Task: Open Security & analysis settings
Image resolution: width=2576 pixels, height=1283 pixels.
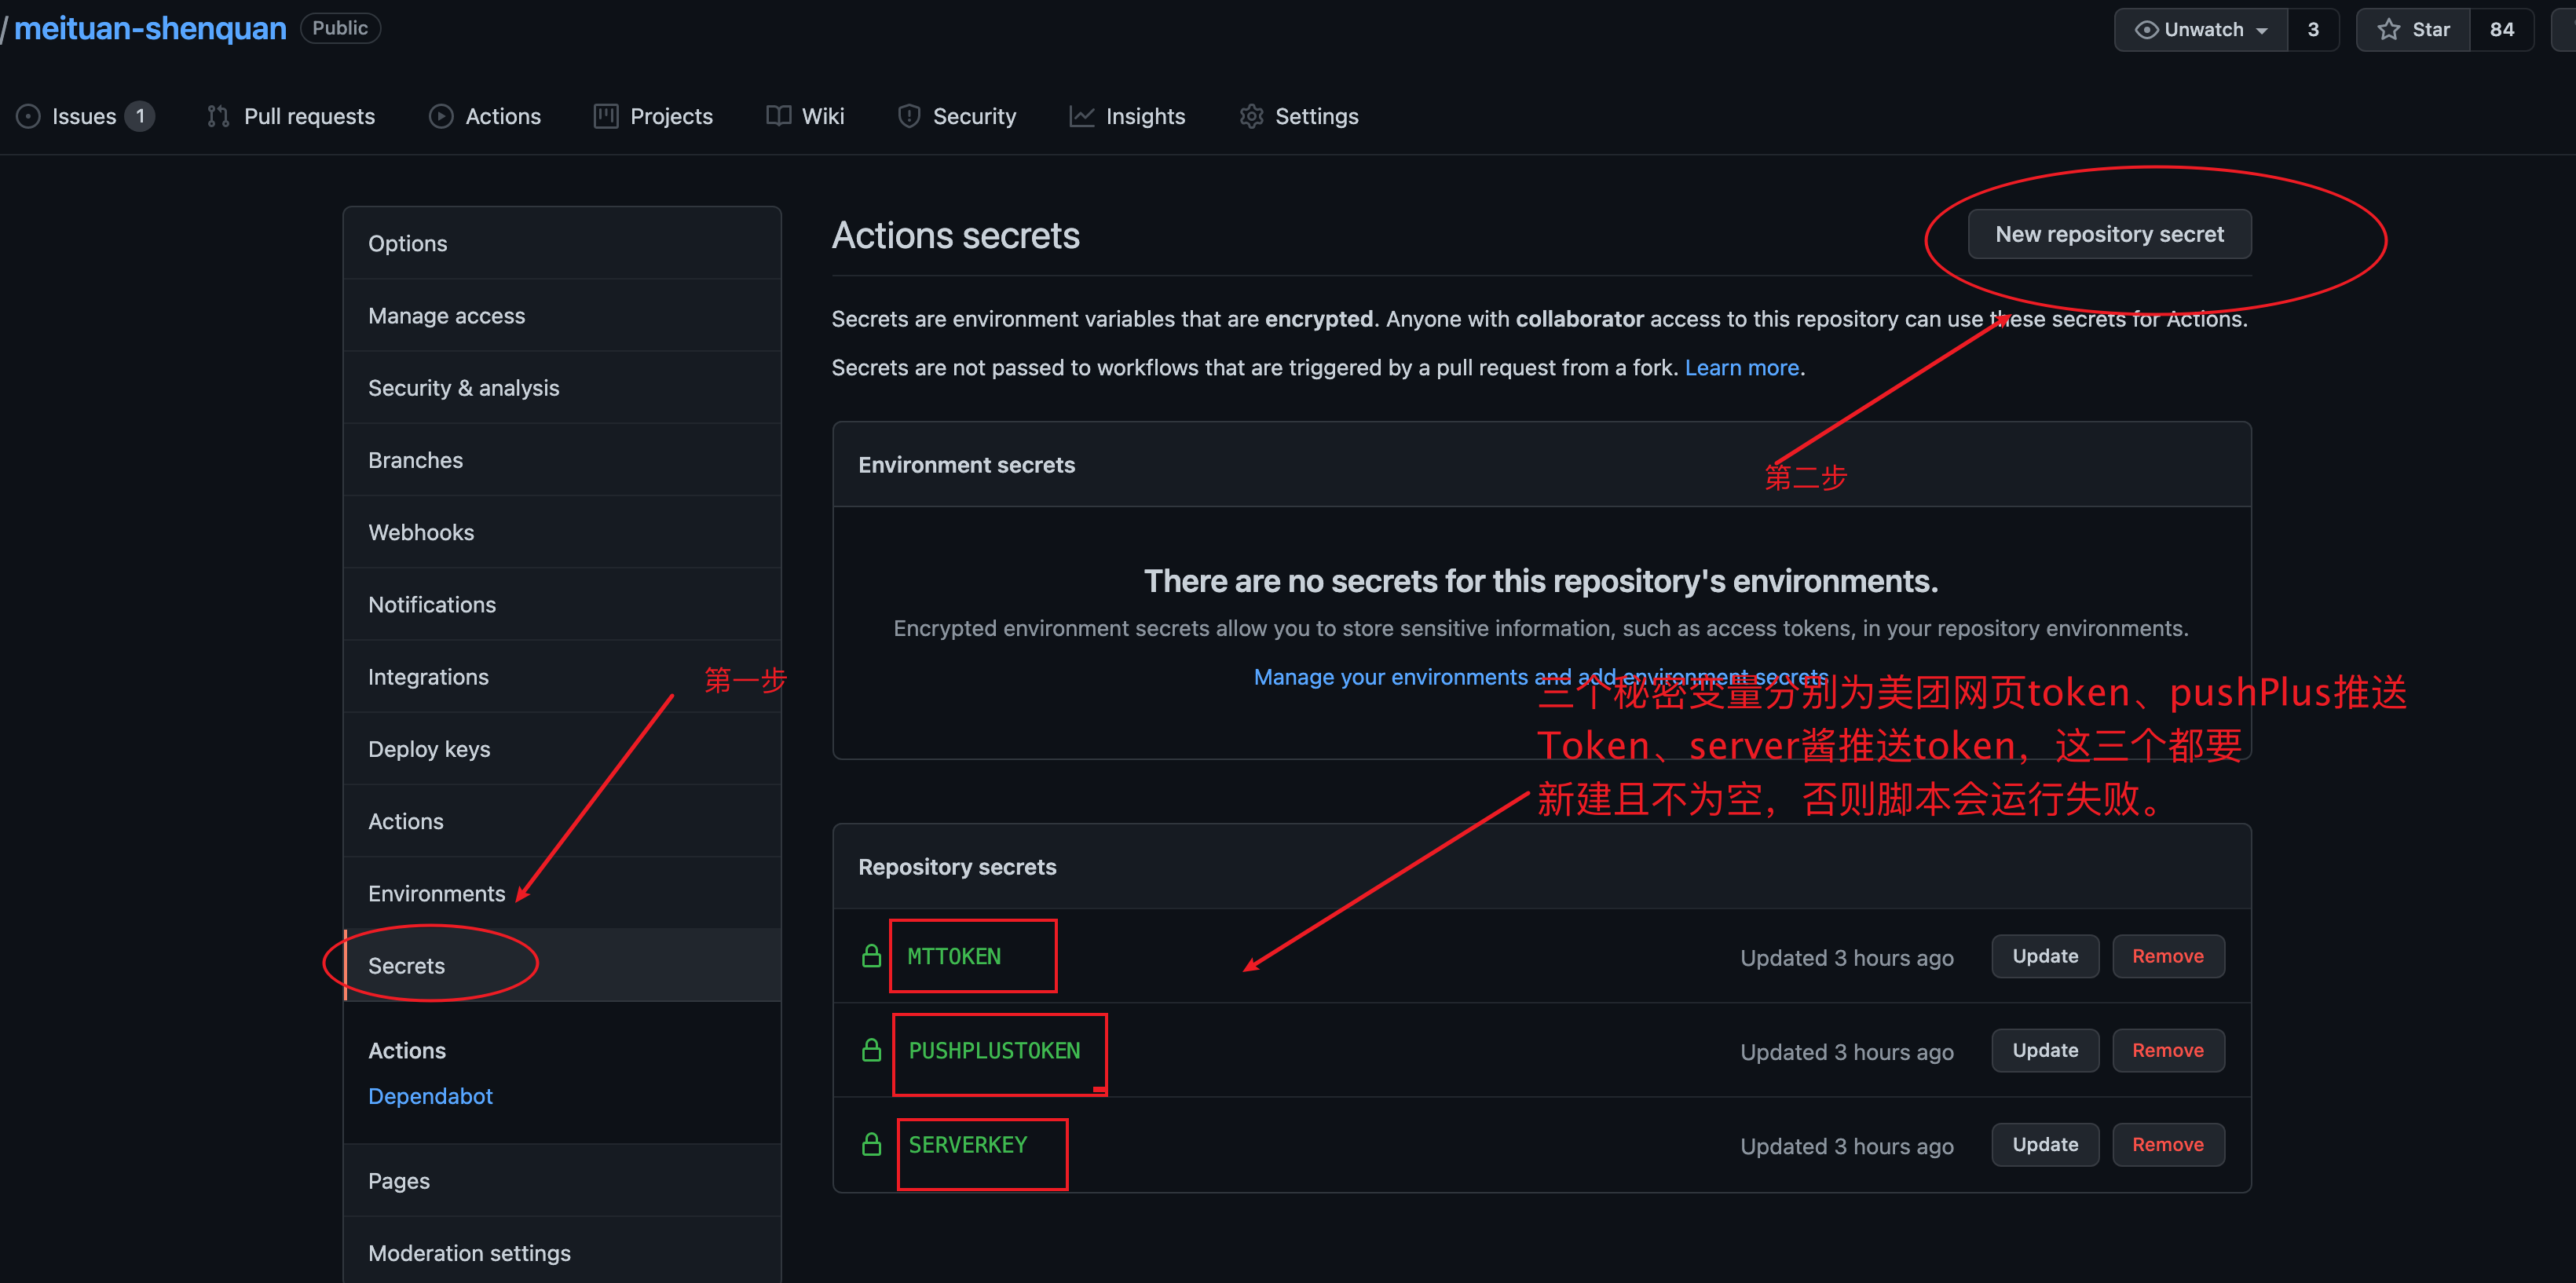Action: [x=562, y=388]
